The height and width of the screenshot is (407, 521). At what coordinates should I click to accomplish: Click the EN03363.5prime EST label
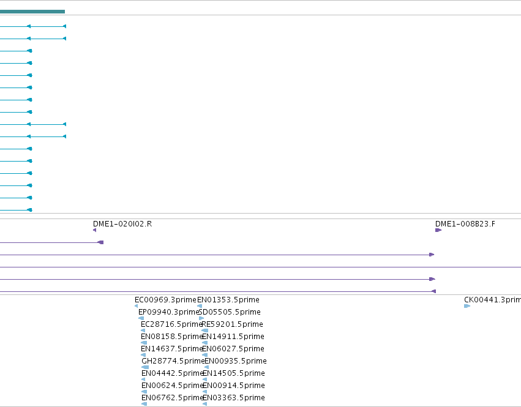coord(234,398)
